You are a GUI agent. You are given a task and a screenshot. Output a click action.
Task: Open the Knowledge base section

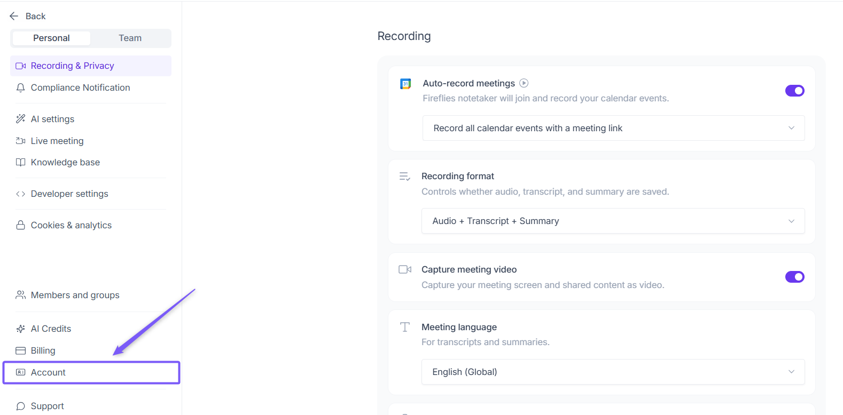pos(91,162)
